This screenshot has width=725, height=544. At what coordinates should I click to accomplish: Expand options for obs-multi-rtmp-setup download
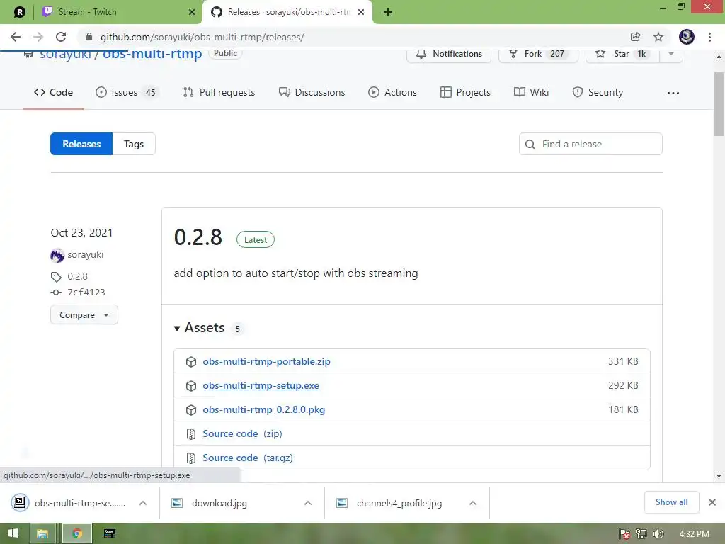pos(143,503)
